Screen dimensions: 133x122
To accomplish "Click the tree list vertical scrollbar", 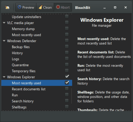I will click(72, 96).
